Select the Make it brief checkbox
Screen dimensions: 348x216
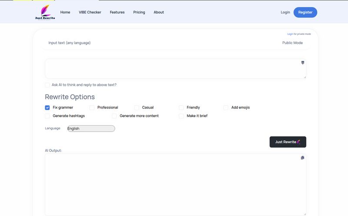tap(181, 116)
